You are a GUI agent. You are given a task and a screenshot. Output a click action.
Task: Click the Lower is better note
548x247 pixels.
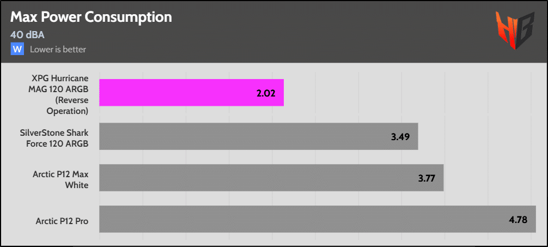pyautogui.click(x=58, y=50)
